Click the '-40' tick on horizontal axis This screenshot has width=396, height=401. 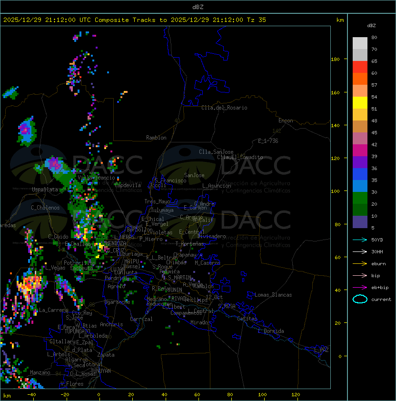(31, 395)
